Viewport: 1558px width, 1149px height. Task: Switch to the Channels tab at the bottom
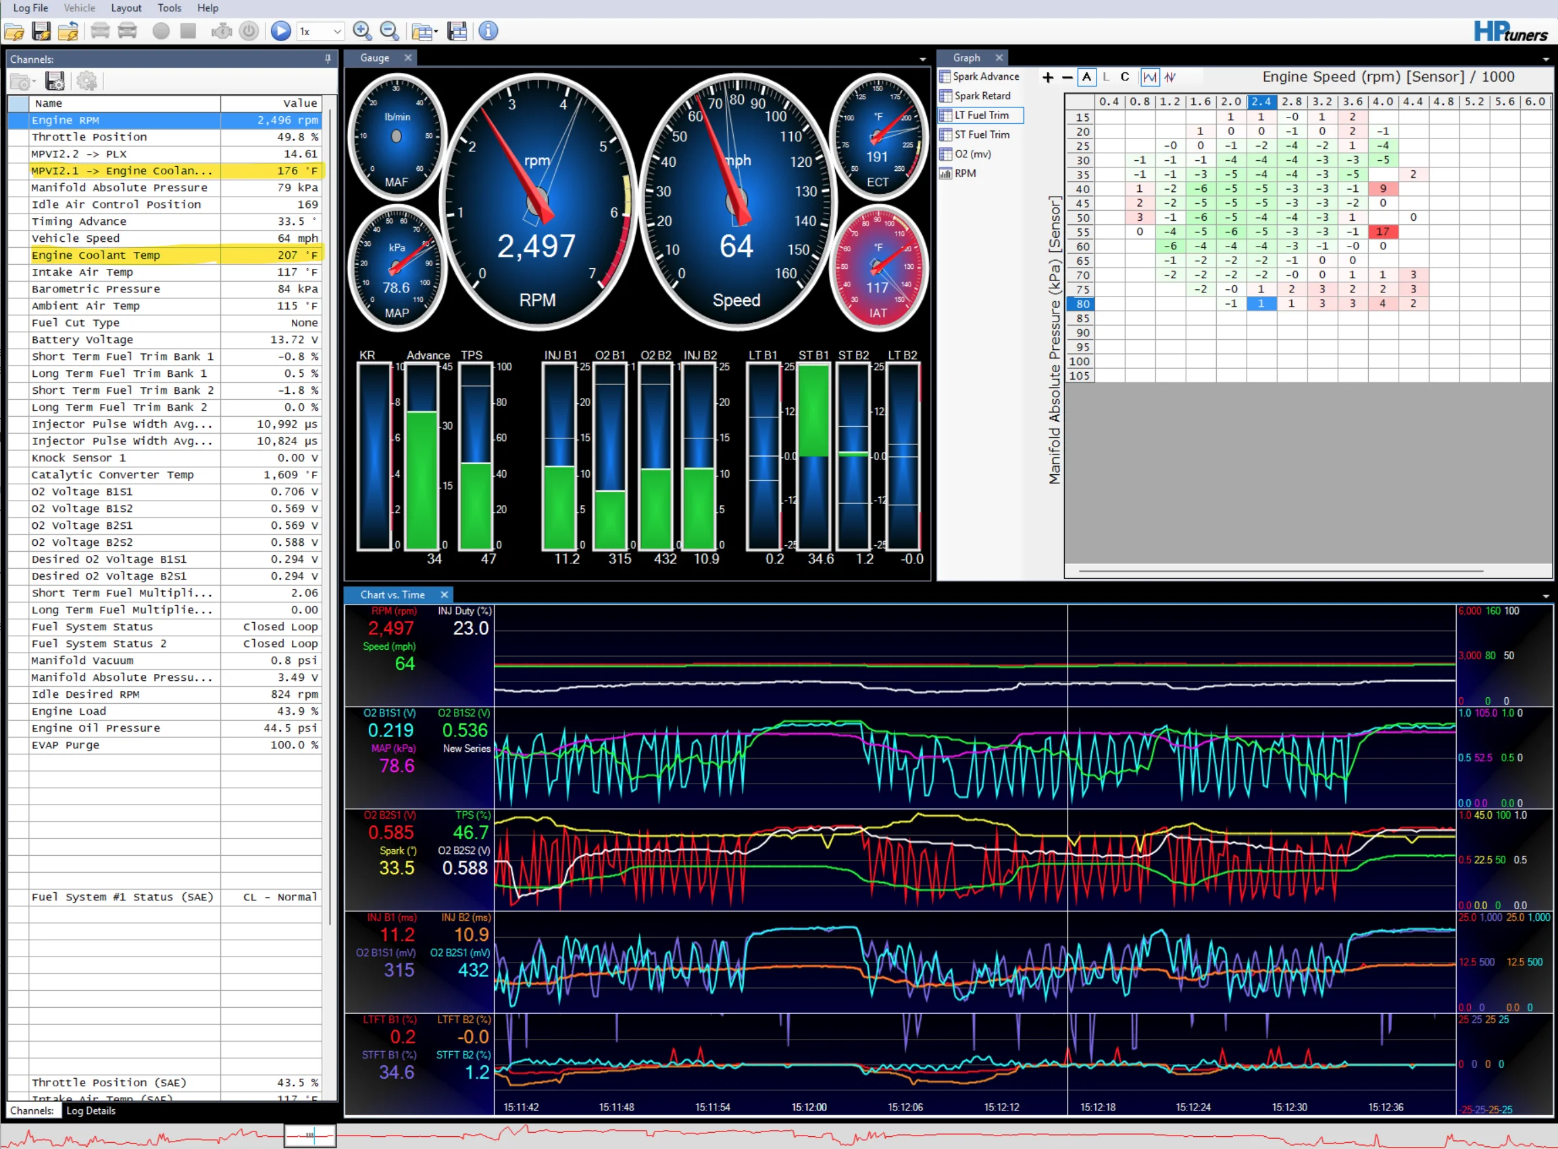point(32,1110)
